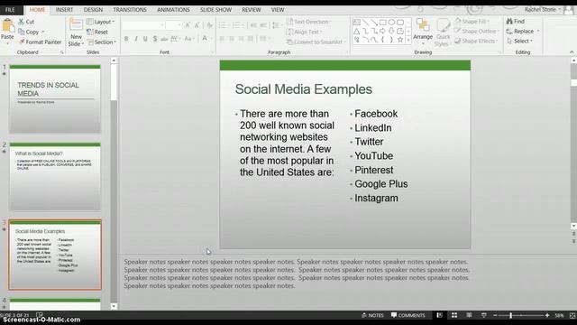Fit slide to current window icon
The height and width of the screenshot is (325, 577).
coord(572,315)
